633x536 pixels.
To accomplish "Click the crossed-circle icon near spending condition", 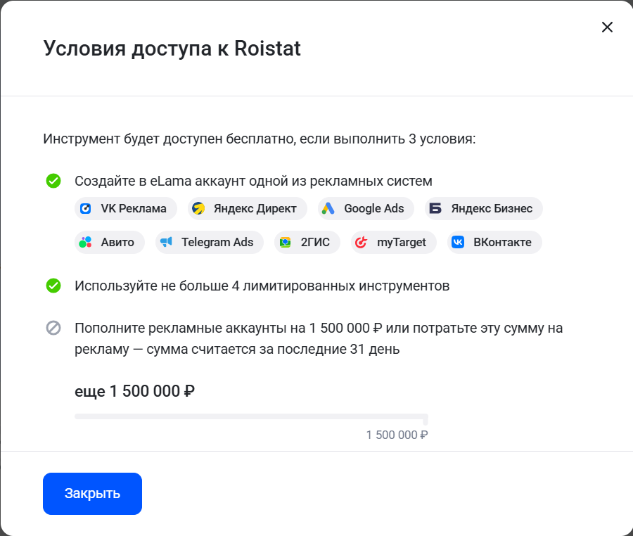I will point(53,328).
